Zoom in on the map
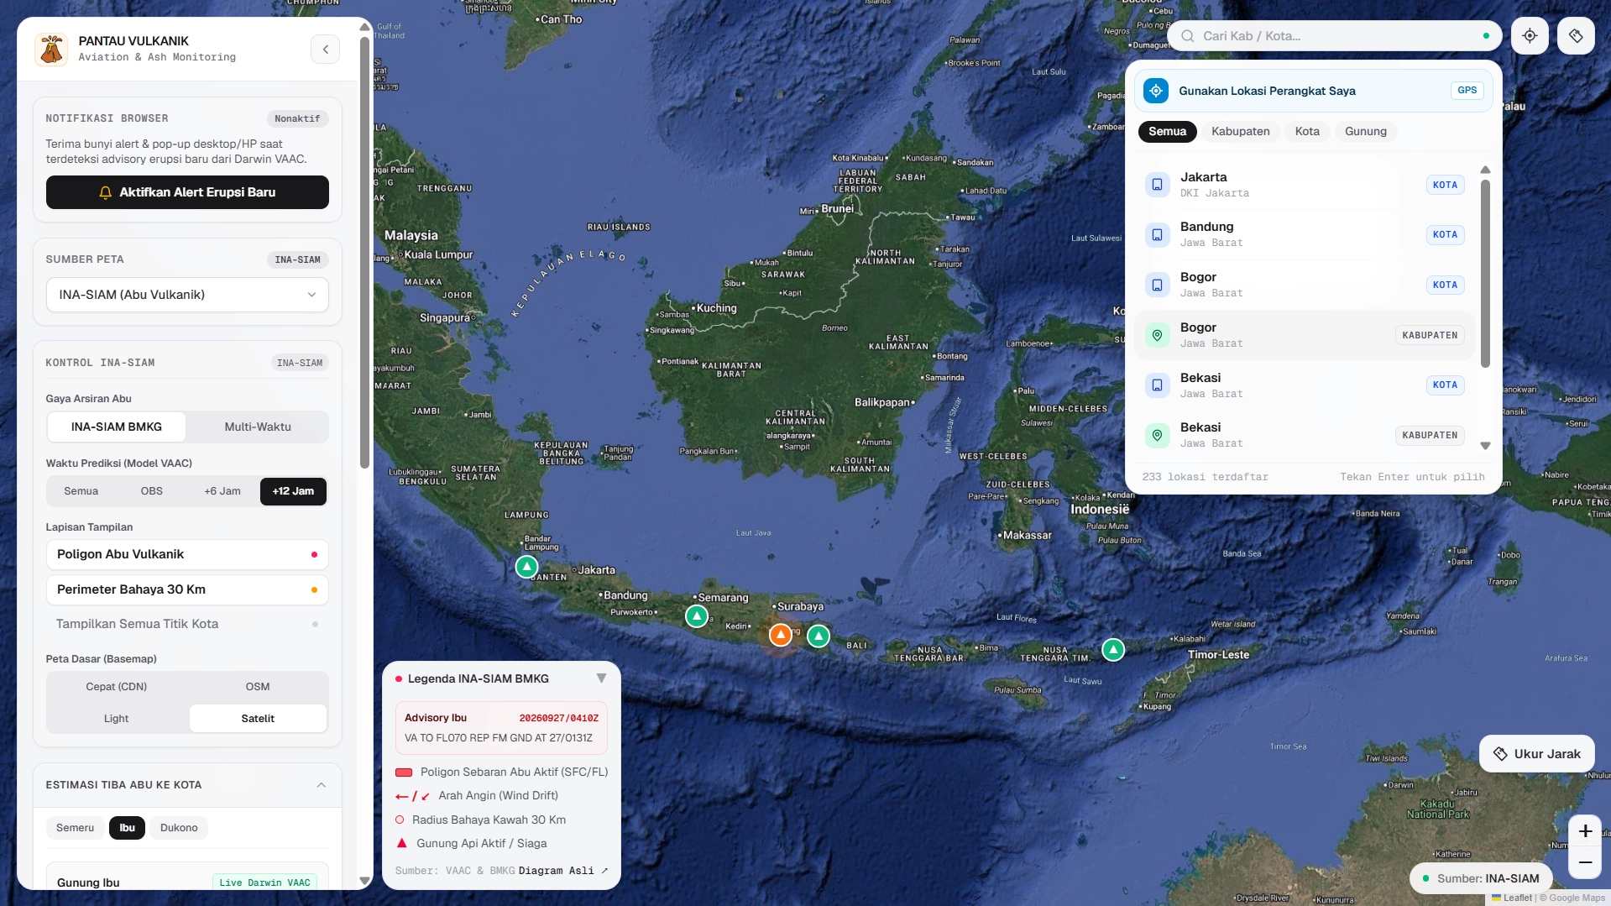This screenshot has width=1611, height=906. click(x=1585, y=831)
